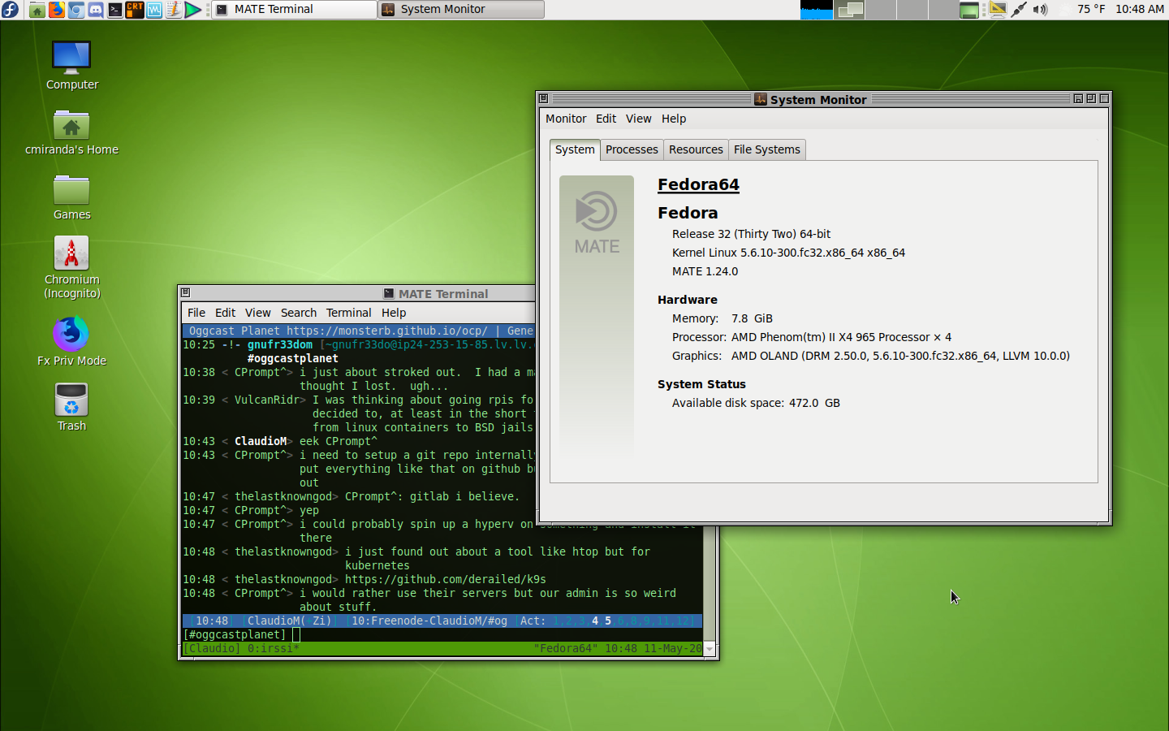
Task: Open the Terminal menu in MATE Terminal
Action: tap(349, 313)
